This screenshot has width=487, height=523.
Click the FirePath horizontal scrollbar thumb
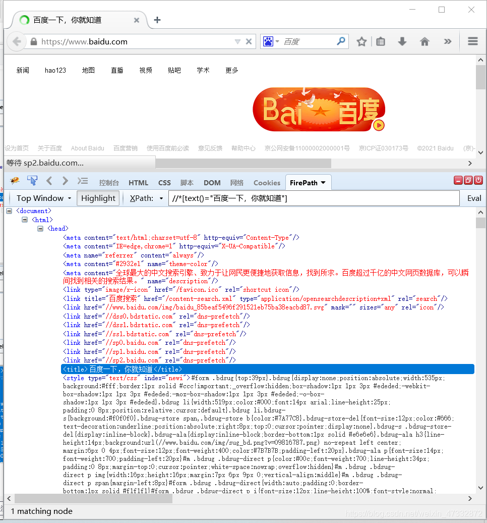point(93,498)
